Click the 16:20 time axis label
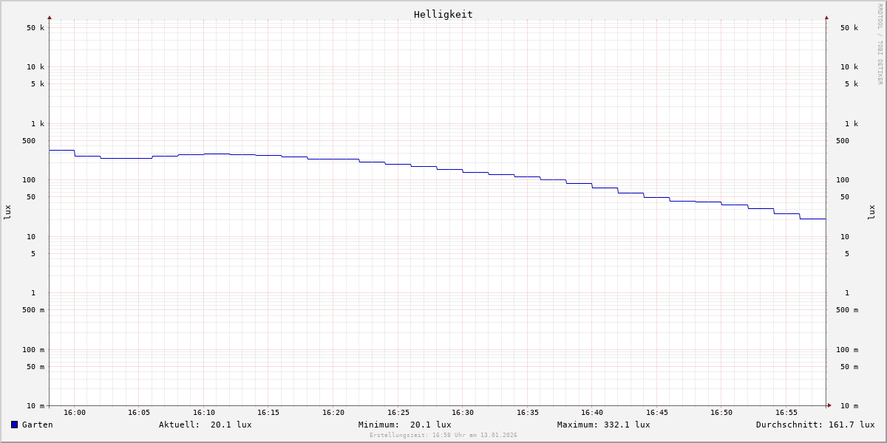Screen dimensions: 887x443 pos(333,413)
